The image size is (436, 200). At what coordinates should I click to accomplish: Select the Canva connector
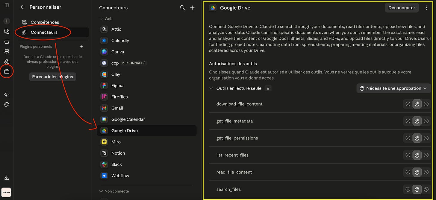point(147,52)
